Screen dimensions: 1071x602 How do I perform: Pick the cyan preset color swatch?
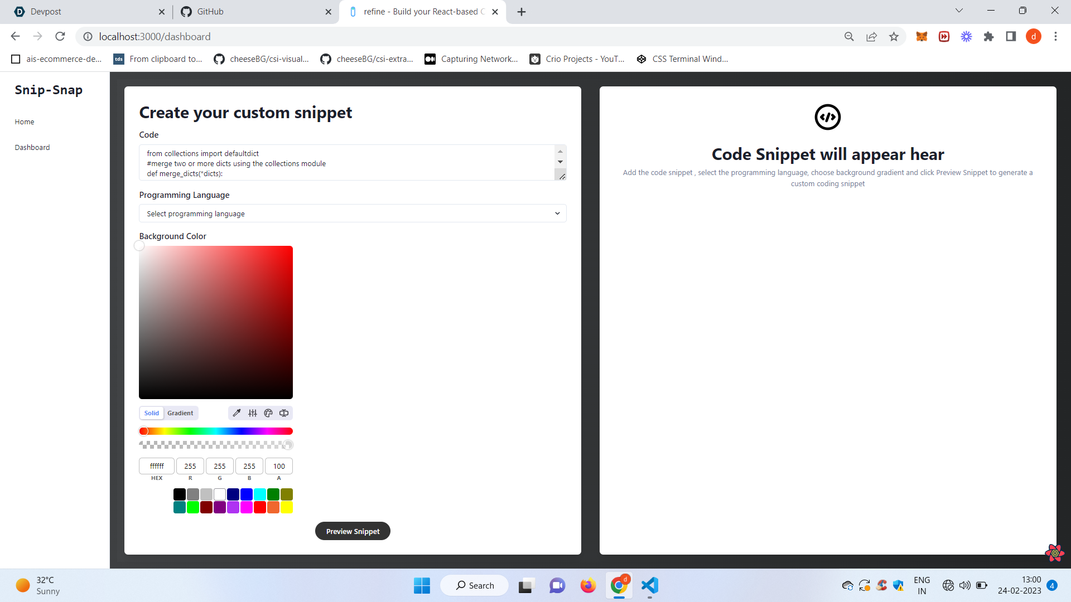tap(260, 494)
